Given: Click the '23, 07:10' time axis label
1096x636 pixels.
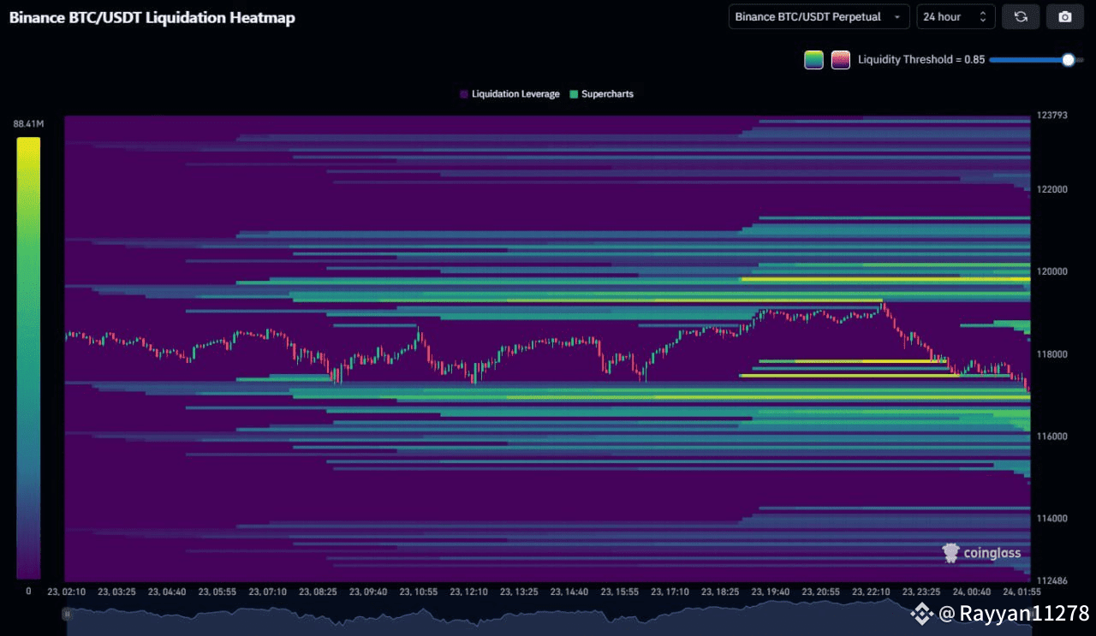Looking at the screenshot, I should tap(268, 591).
